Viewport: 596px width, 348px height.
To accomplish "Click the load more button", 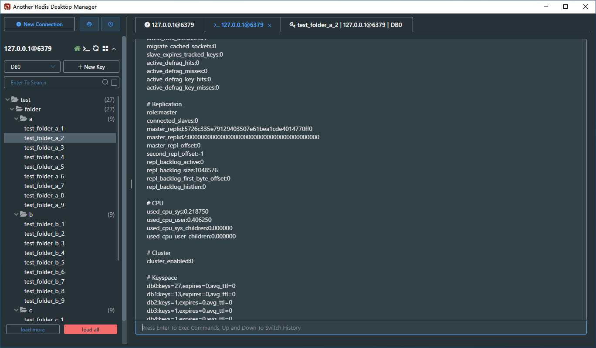I will (33, 329).
